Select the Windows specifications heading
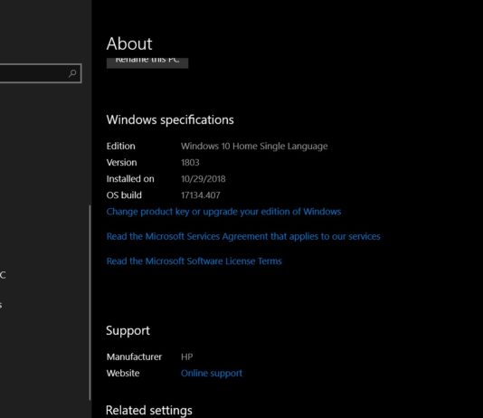The width and height of the screenshot is (483, 418). click(170, 119)
